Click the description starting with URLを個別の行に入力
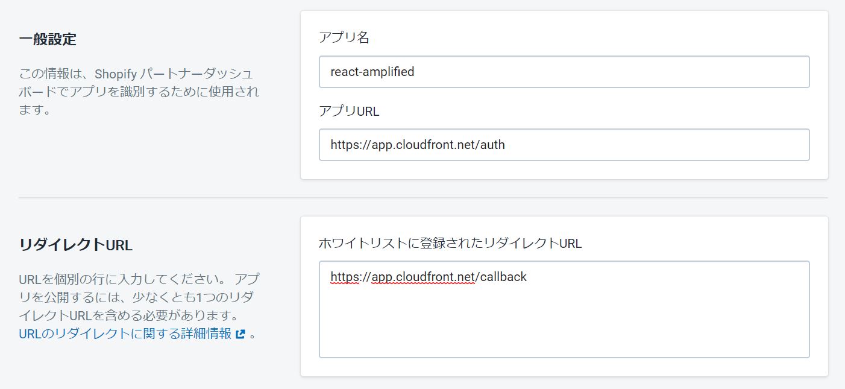Screen dimensions: 845x389 click(139, 297)
